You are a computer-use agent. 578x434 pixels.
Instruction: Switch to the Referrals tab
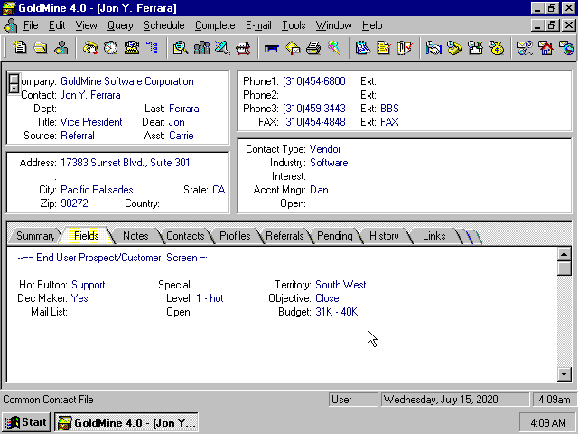pos(284,236)
